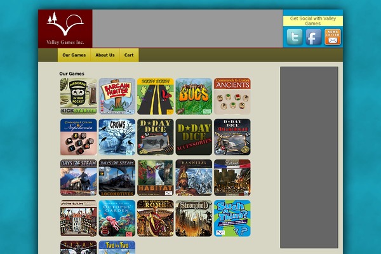Image resolution: width=381 pixels, height=254 pixels.
Task: Open Commands & Colors Ancients game
Action: pyautogui.click(x=232, y=97)
